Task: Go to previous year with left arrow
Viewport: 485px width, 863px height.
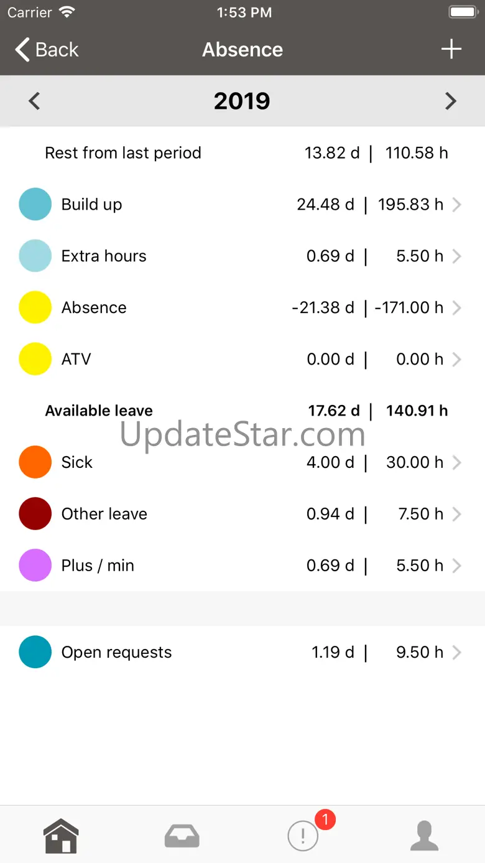Action: coord(34,101)
